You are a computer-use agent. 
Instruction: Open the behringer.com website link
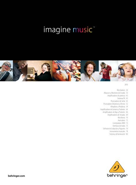click(x=16, y=176)
